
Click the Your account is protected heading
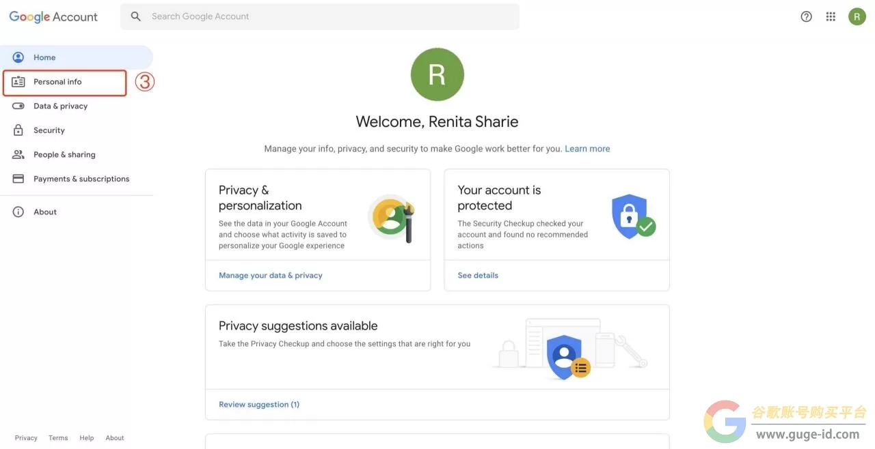pos(499,198)
